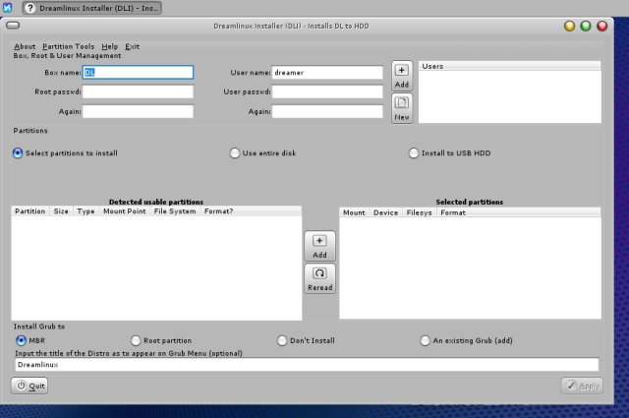
Task: Click the Type column header
Action: point(86,211)
